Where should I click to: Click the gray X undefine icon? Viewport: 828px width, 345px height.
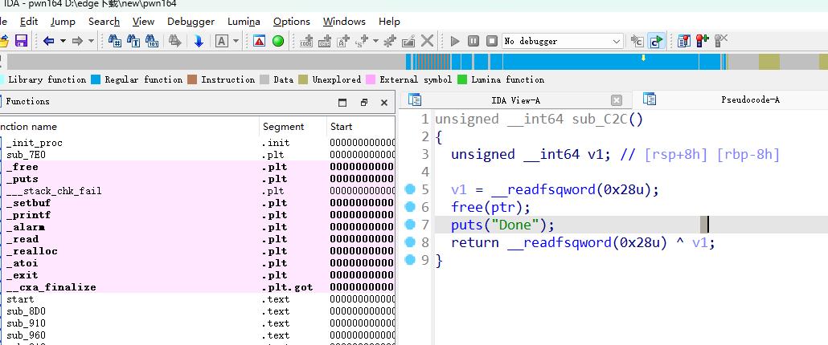[x=427, y=41]
